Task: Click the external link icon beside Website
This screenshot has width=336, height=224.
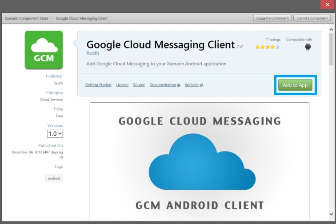Action: pyautogui.click(x=201, y=85)
